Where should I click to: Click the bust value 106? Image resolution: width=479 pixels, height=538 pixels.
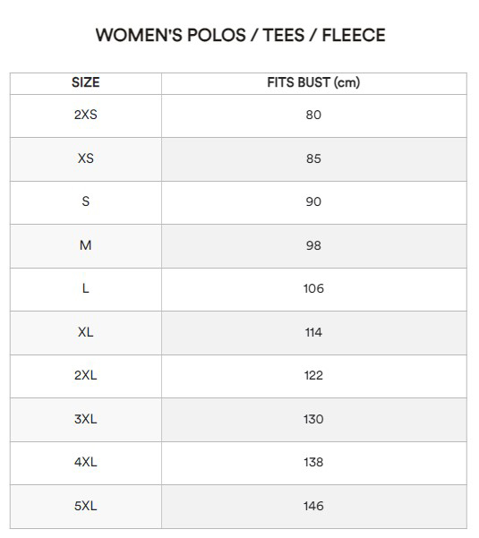[x=313, y=288]
